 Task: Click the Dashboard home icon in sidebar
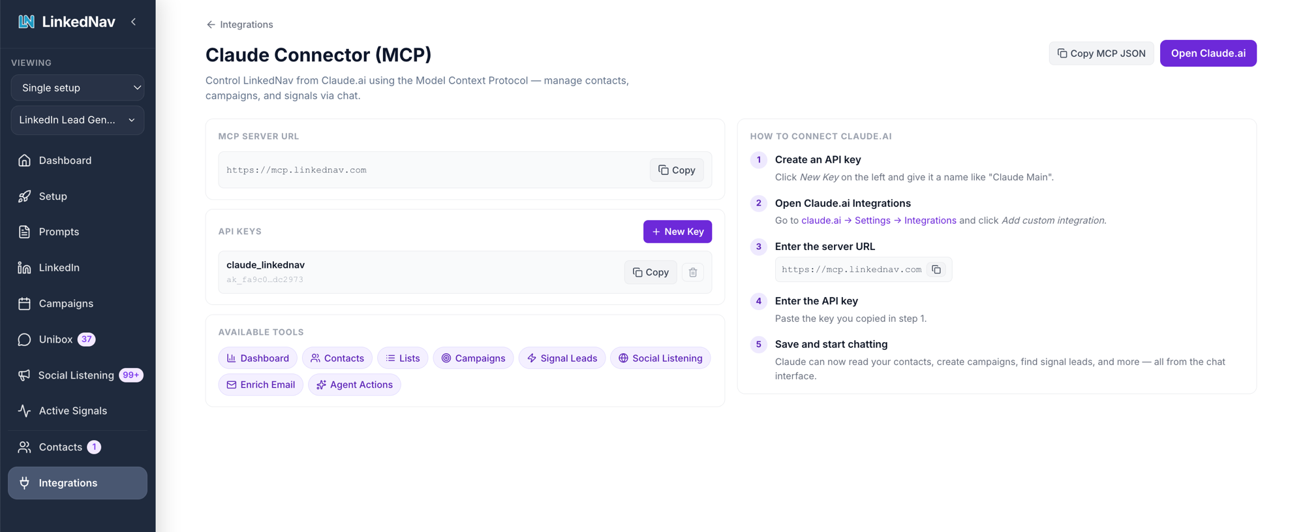(x=24, y=160)
